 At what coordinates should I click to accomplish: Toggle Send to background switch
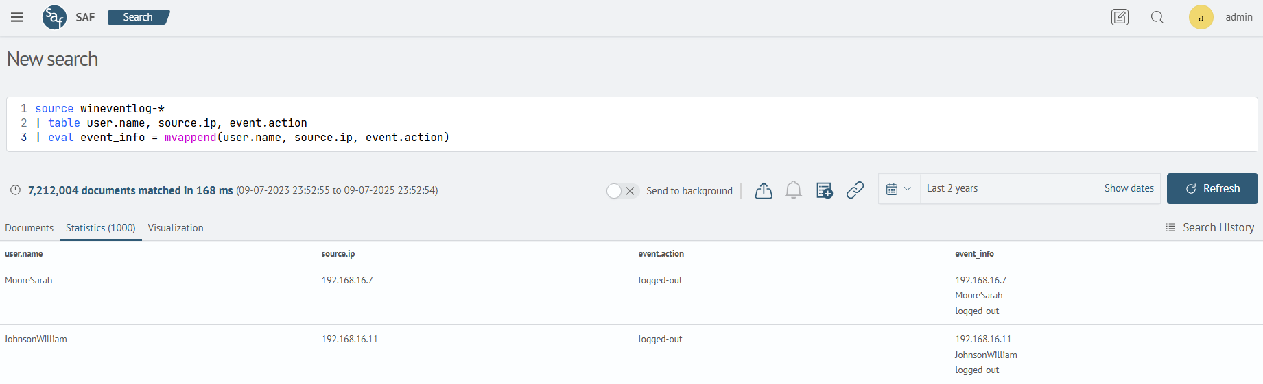tap(623, 191)
